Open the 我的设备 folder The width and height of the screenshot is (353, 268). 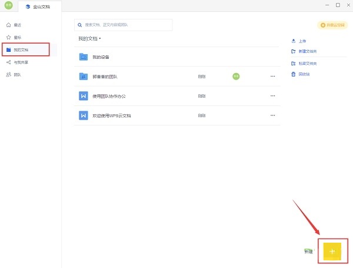(100, 57)
